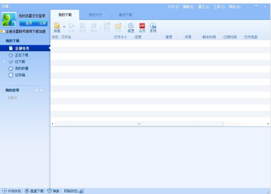Click the scrollbar left arrow
This screenshot has width=271, height=194.
coord(52,124)
